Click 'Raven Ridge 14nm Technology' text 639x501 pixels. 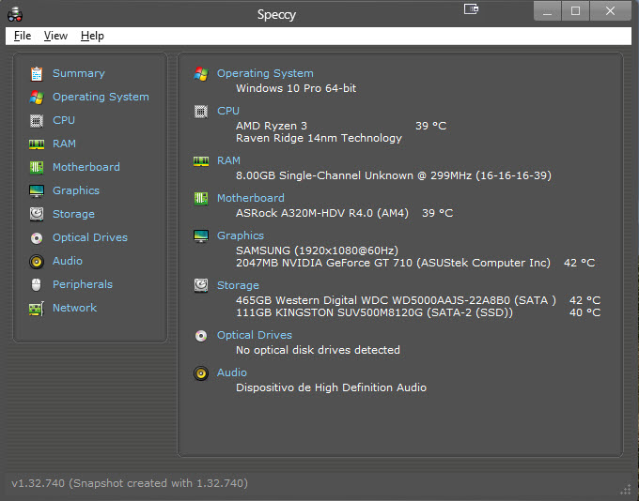(319, 138)
